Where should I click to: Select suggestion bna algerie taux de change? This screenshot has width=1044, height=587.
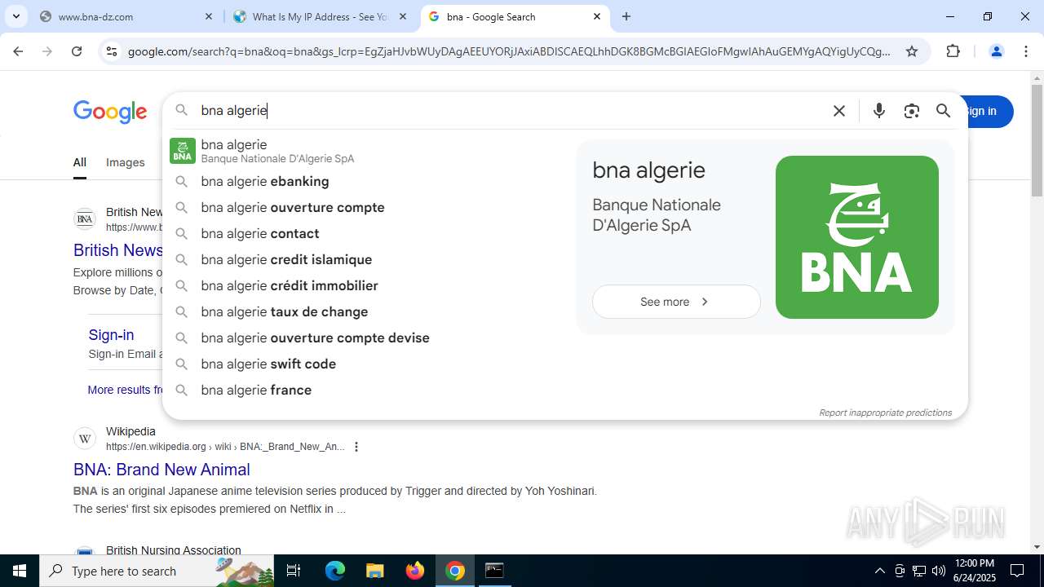pos(369,311)
